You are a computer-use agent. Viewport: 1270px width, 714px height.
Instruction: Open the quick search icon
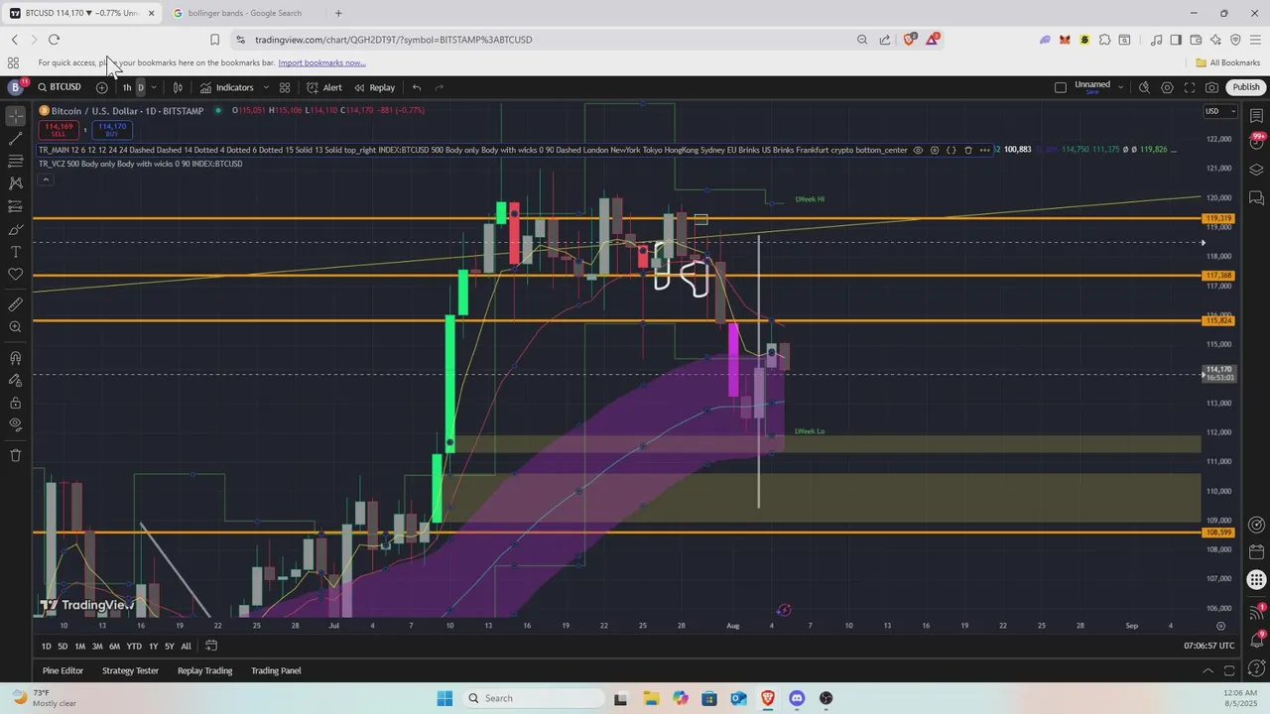tap(1144, 87)
